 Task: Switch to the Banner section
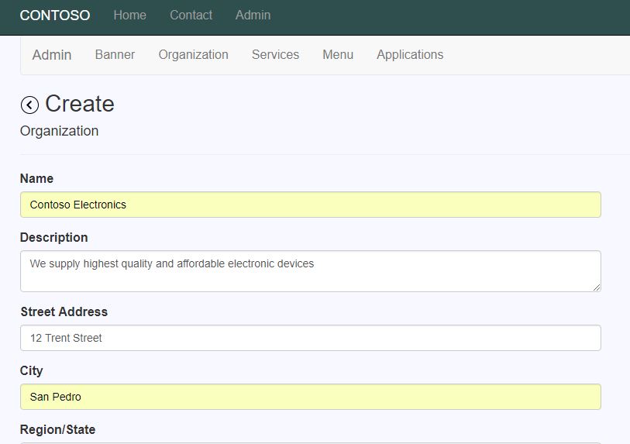pyautogui.click(x=115, y=55)
